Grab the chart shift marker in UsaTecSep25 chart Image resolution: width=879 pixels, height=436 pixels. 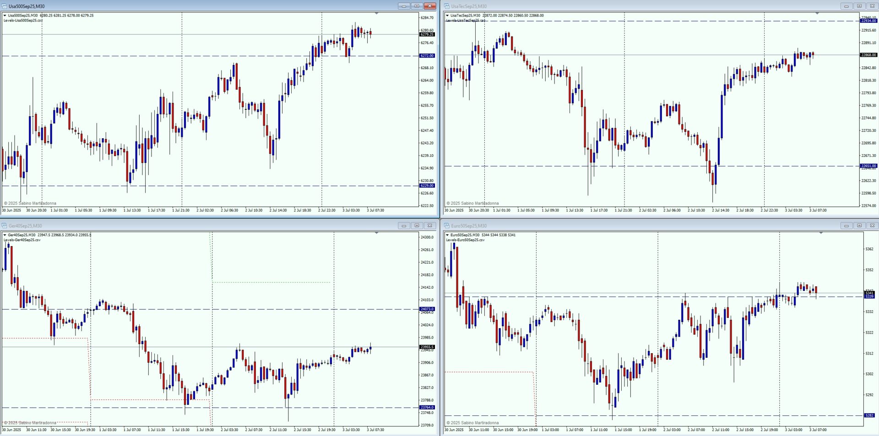[817, 14]
